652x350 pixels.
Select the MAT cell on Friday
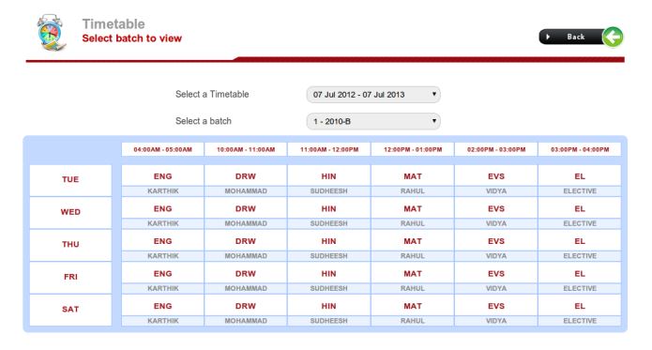click(413, 273)
